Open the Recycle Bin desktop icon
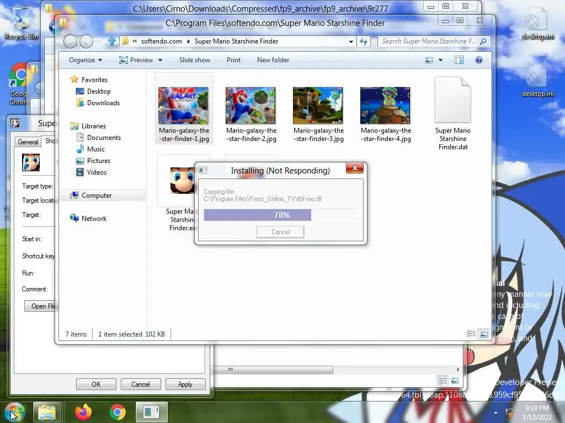565x423 pixels. [22, 22]
